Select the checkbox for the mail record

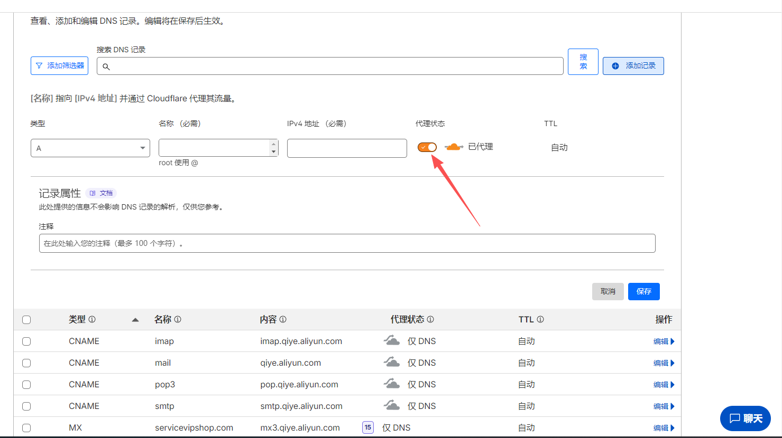pyautogui.click(x=26, y=363)
